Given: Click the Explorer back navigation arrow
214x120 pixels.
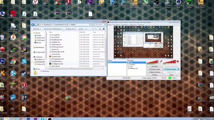Looking at the screenshot, I should point(33,25).
